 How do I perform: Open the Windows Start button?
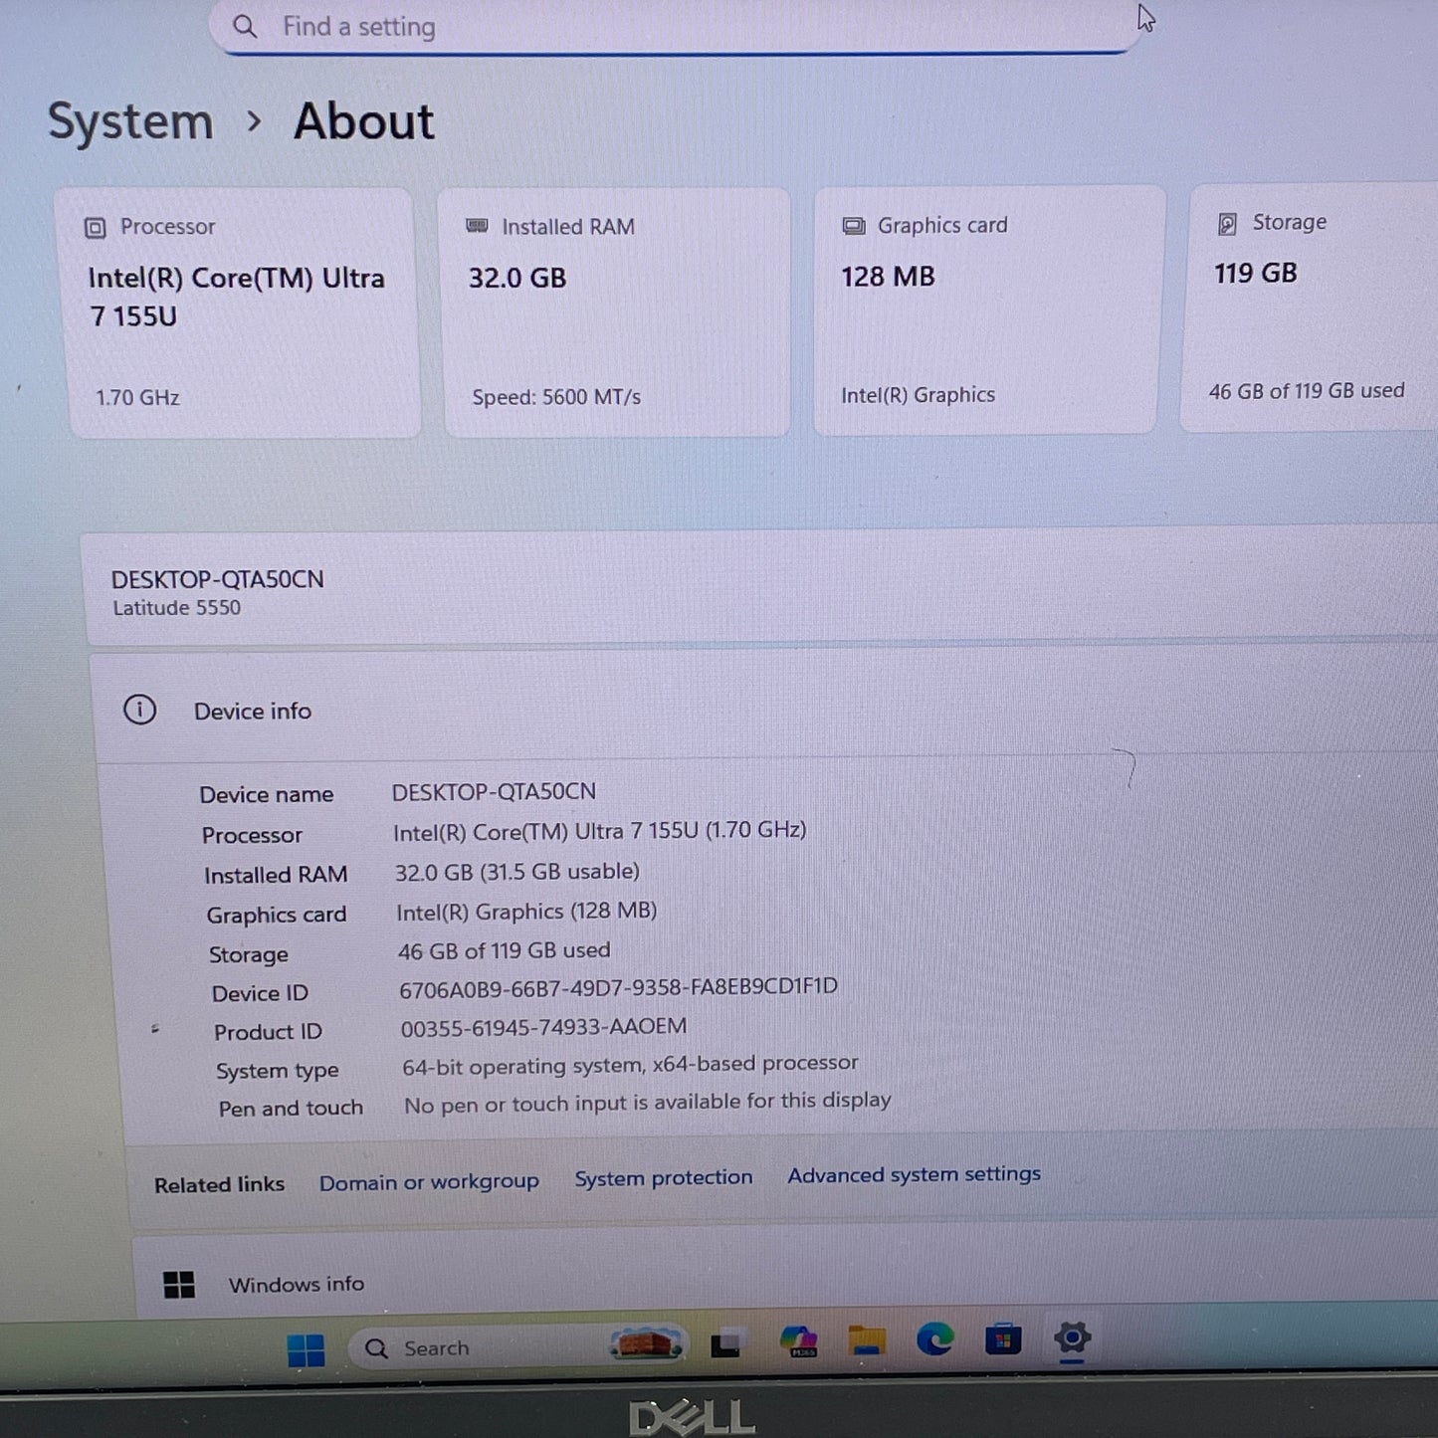click(306, 1350)
